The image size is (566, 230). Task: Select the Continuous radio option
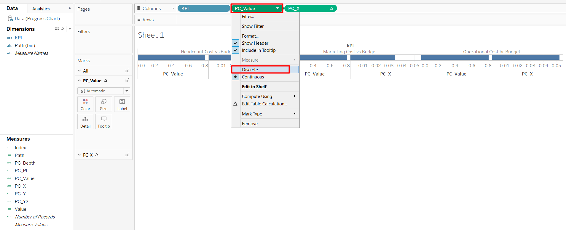click(x=253, y=77)
